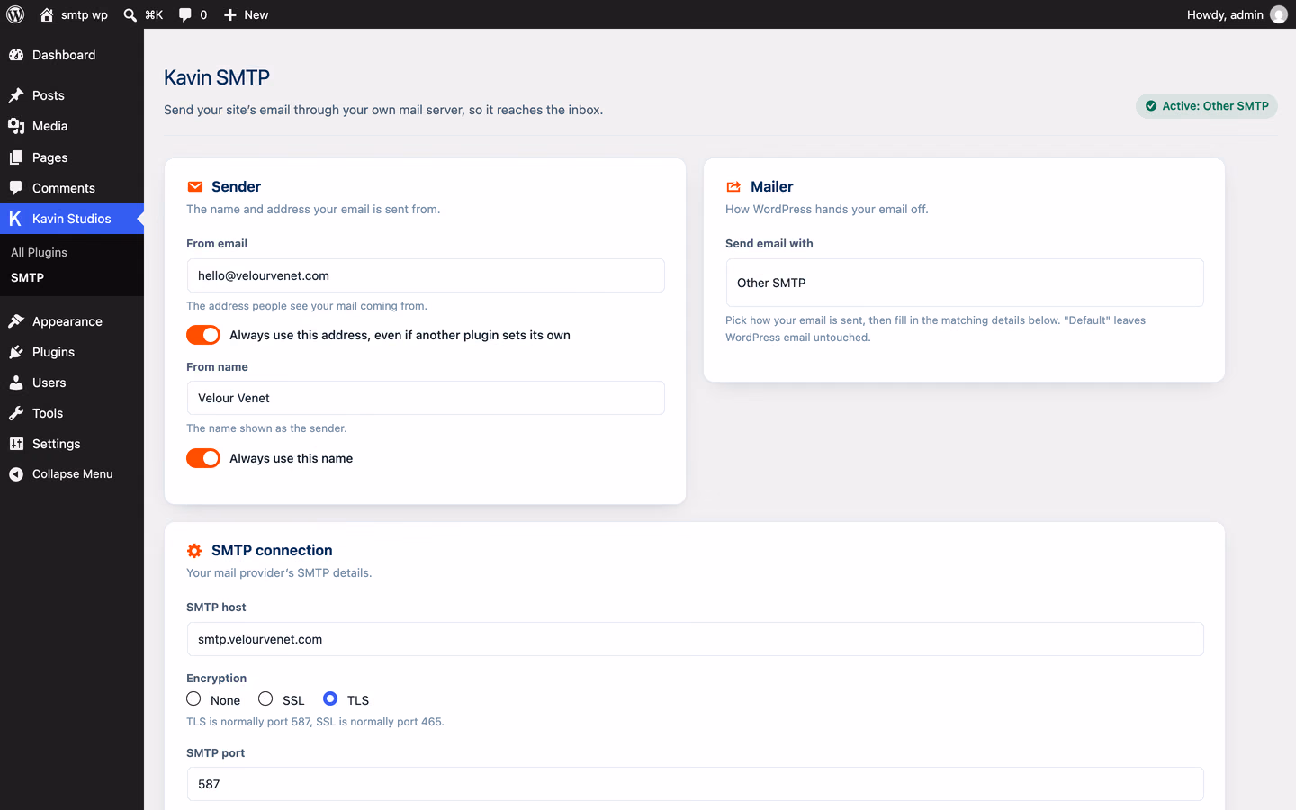This screenshot has width=1296, height=810.
Task: Click the Pages icon in sidebar
Action: coord(16,157)
